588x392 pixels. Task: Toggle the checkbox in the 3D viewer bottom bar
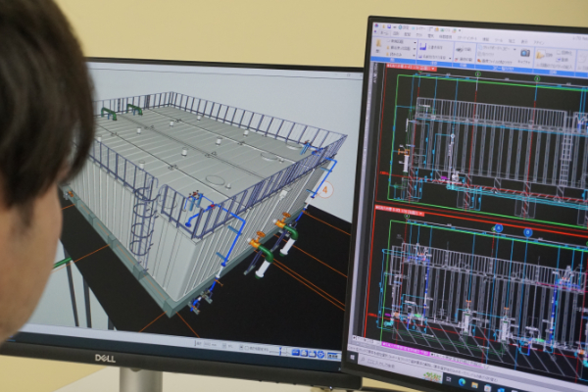coord(247,348)
